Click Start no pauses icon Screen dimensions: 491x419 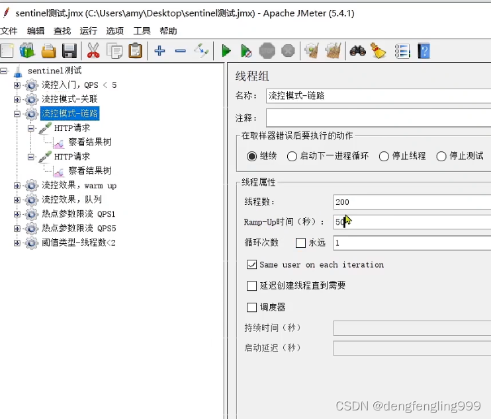[246, 51]
